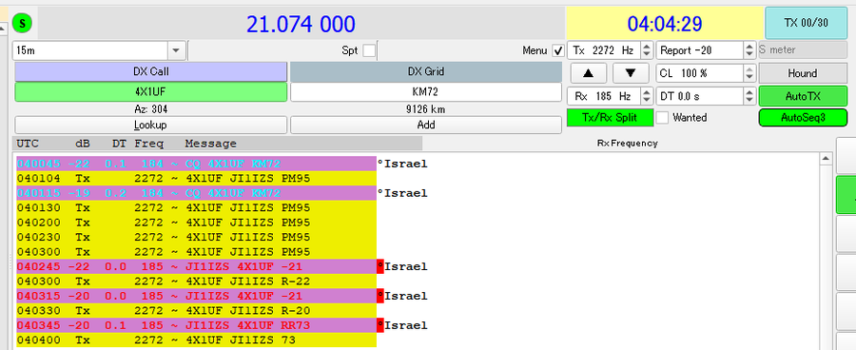
Task: Click the AutoSeq3 button
Action: [x=803, y=117]
